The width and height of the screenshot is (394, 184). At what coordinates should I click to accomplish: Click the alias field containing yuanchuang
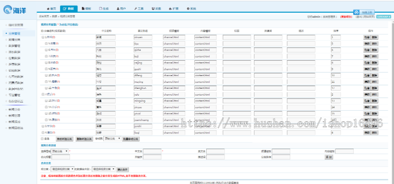coord(143,120)
